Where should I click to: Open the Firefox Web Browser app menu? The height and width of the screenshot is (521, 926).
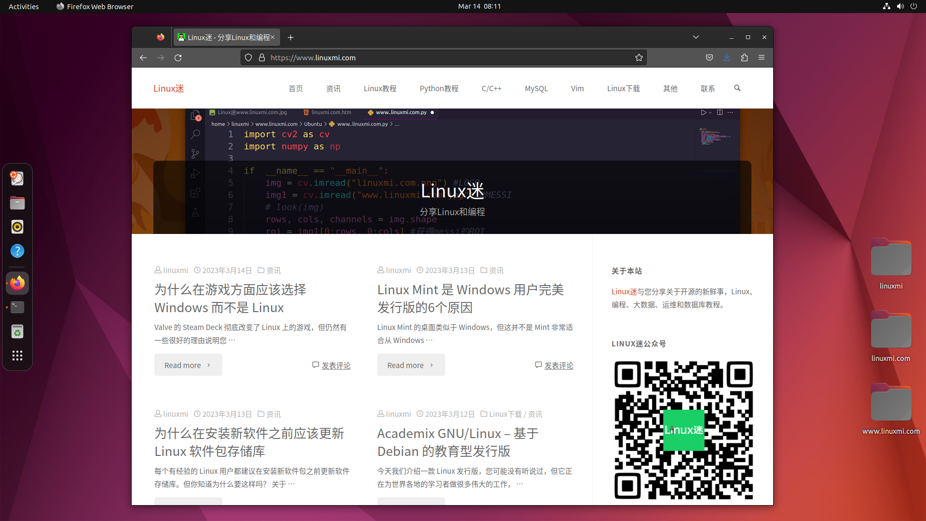(x=95, y=6)
